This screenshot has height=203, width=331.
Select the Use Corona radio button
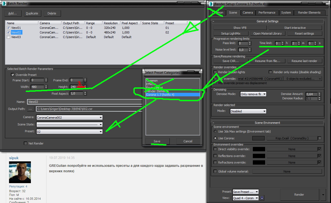point(215,138)
